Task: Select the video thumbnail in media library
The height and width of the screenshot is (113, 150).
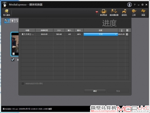Action: 15,44
